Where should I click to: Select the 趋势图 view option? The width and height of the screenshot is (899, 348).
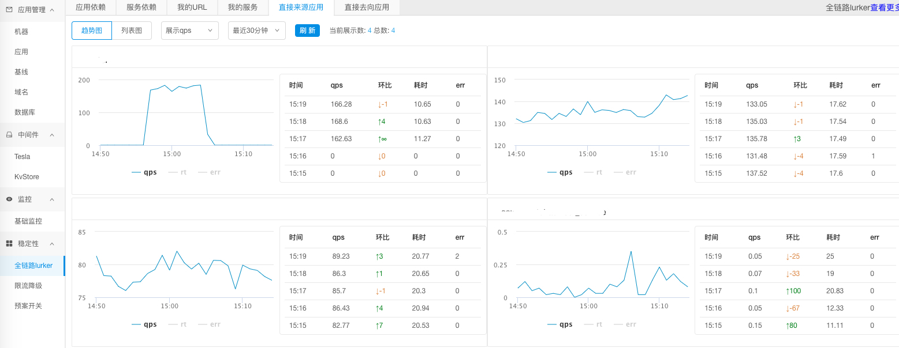coord(92,31)
